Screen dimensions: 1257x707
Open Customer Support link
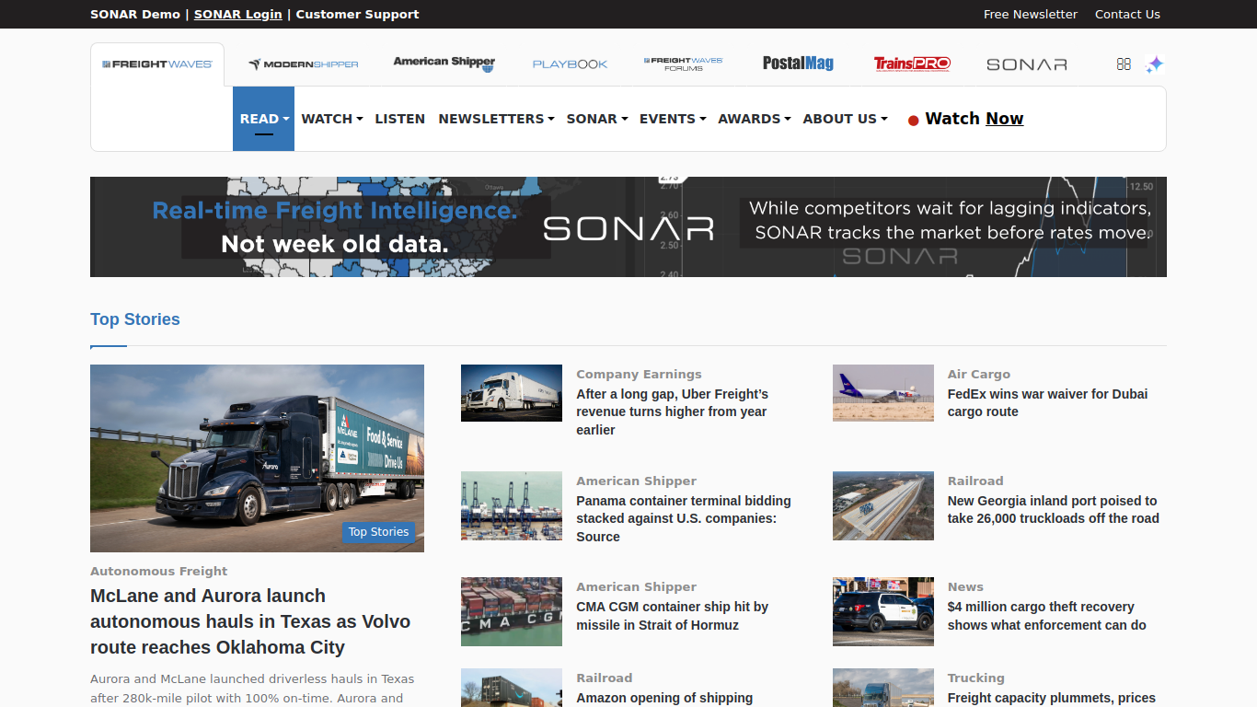point(357,14)
